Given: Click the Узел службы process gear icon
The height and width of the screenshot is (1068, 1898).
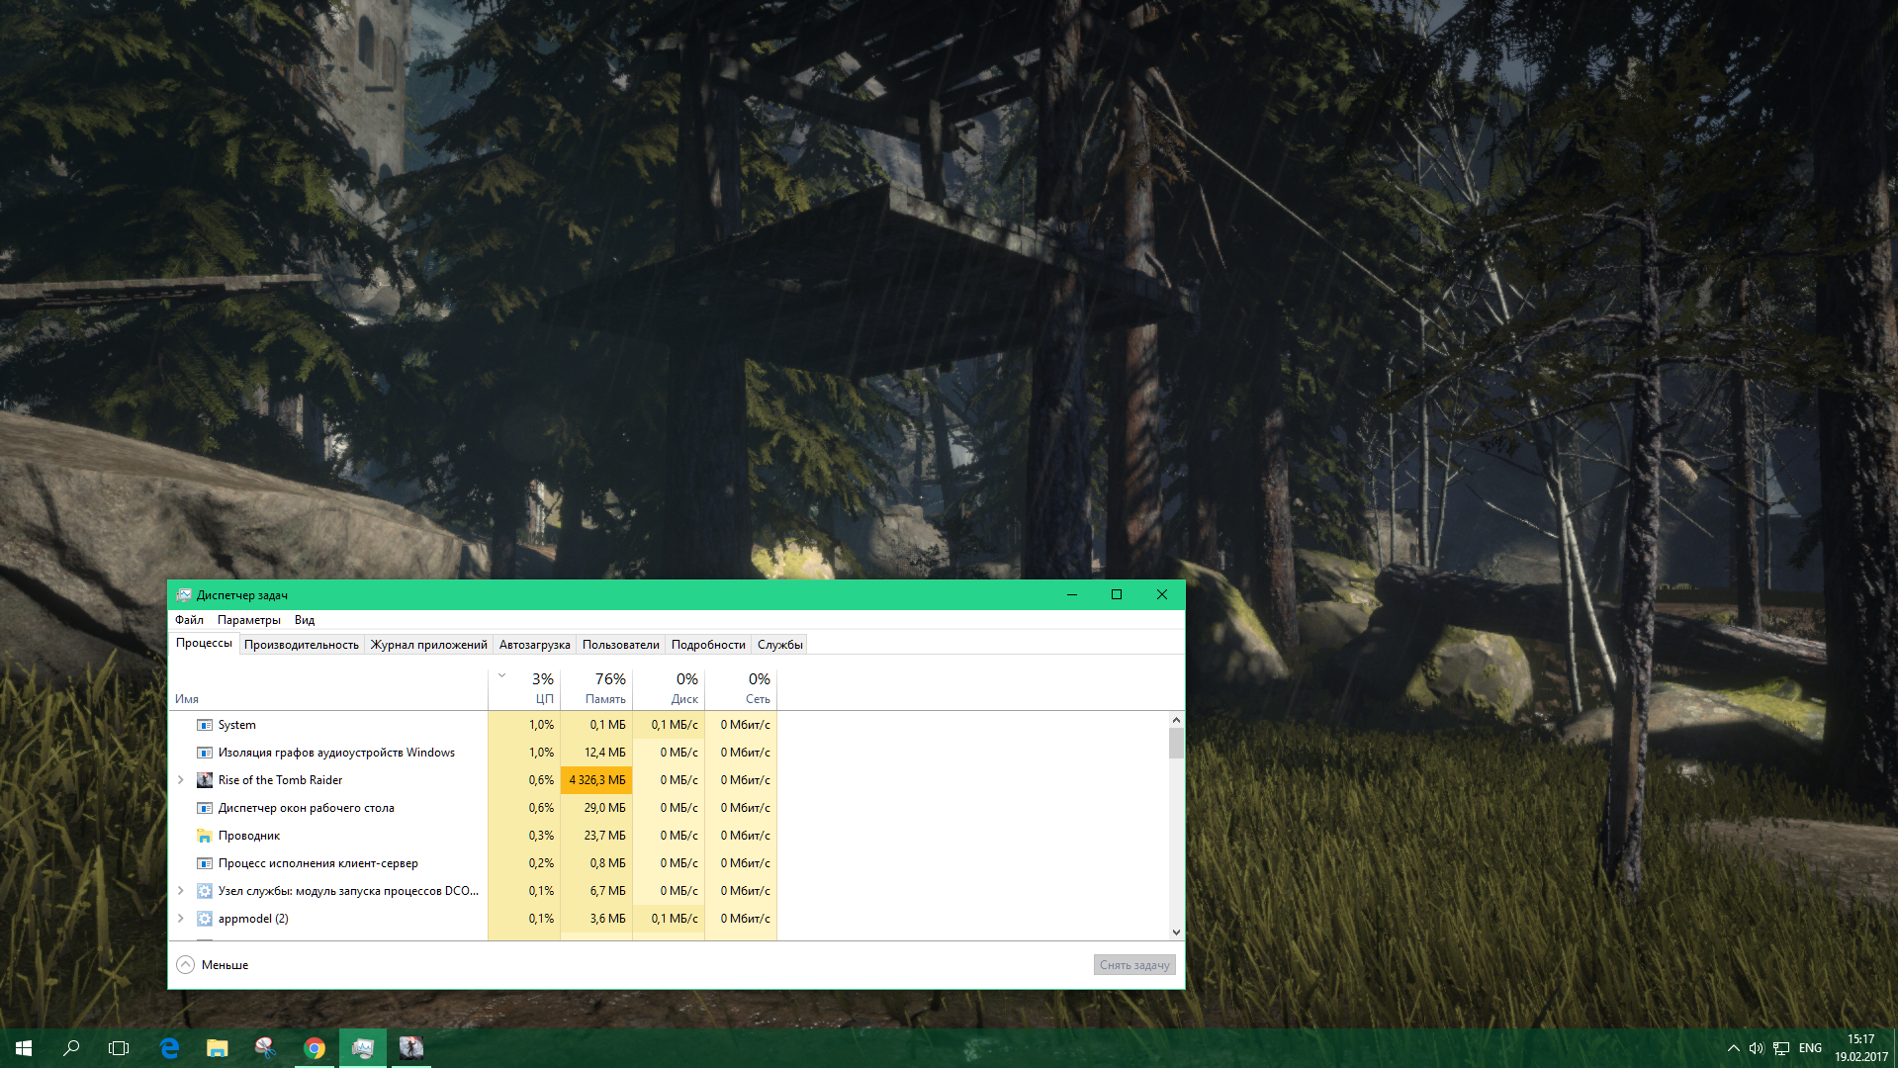Looking at the screenshot, I should [205, 891].
